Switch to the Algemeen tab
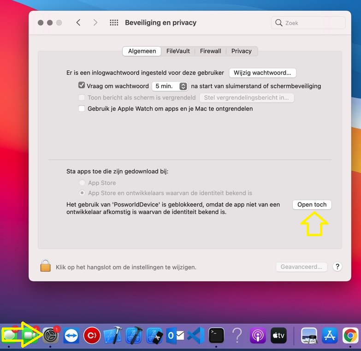 pyautogui.click(x=142, y=51)
